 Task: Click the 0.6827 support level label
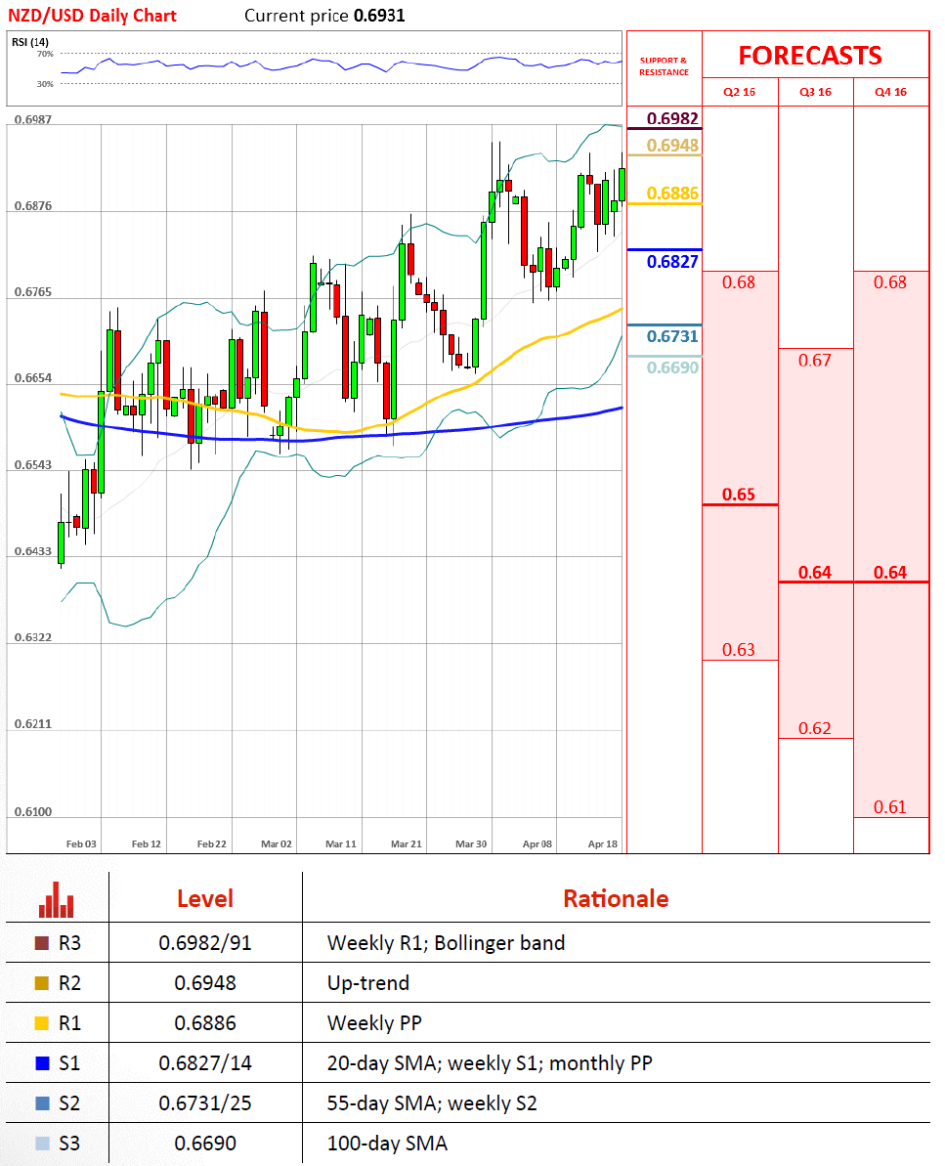[672, 262]
